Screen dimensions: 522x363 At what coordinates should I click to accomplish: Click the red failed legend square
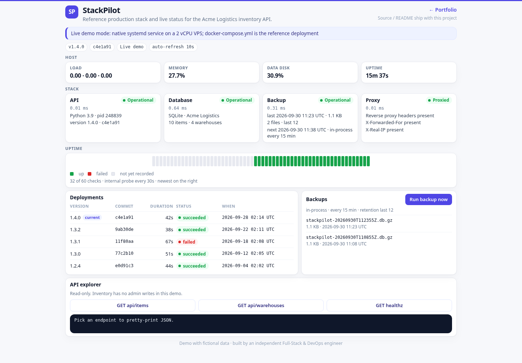(x=90, y=174)
